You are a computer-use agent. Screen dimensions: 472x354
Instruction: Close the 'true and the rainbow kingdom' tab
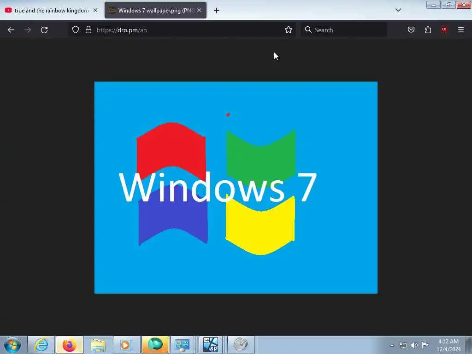point(95,10)
